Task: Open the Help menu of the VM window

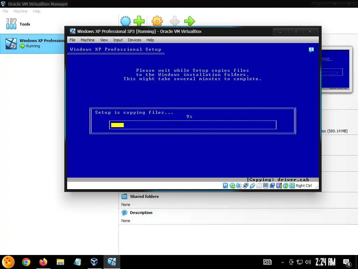Action: (150, 40)
